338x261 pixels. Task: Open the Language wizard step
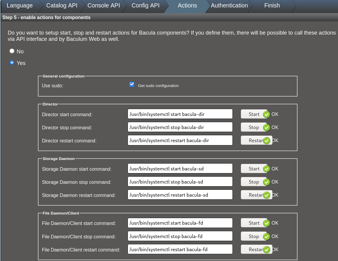(20, 6)
